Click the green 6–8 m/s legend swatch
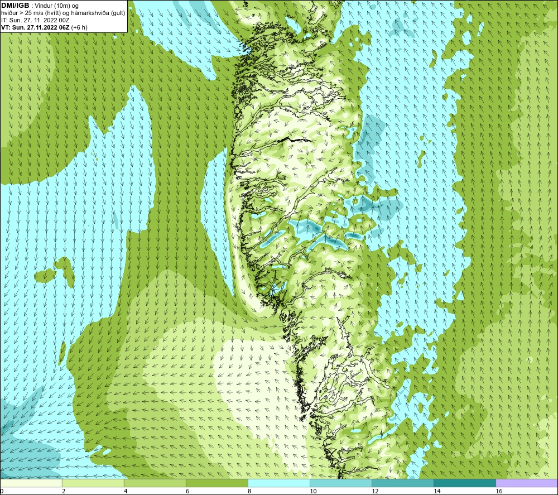 click(x=217, y=483)
